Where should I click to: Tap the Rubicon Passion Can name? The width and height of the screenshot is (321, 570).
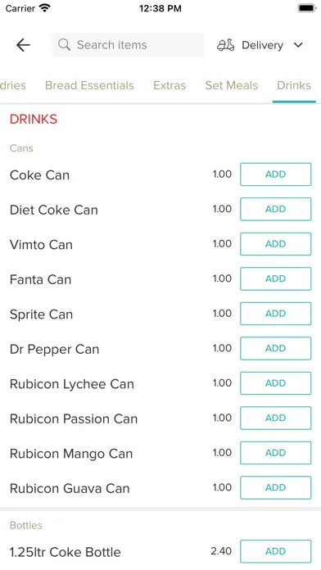point(74,418)
